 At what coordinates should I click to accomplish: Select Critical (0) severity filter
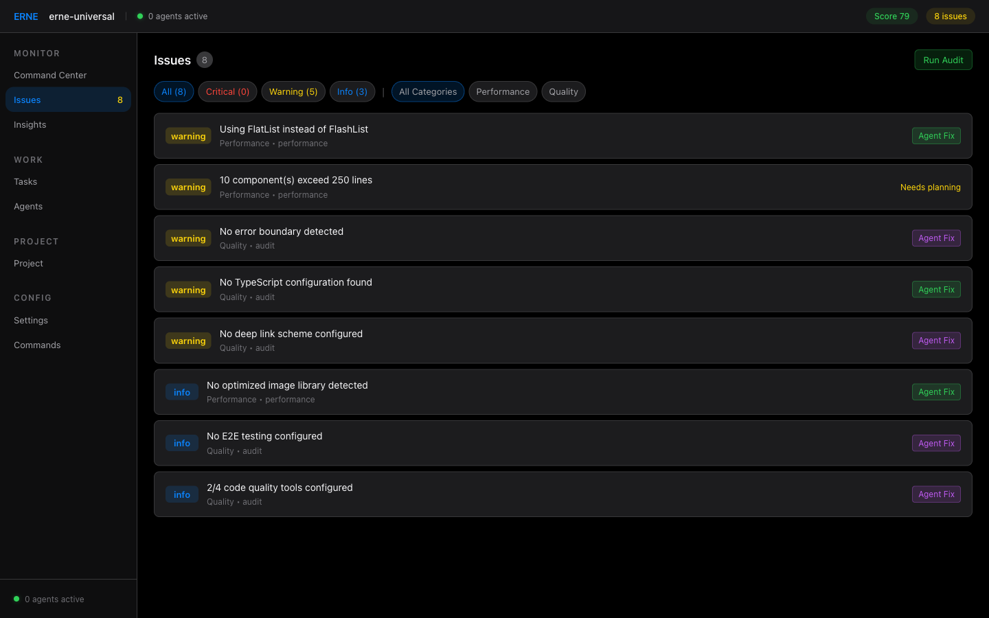pyautogui.click(x=227, y=91)
